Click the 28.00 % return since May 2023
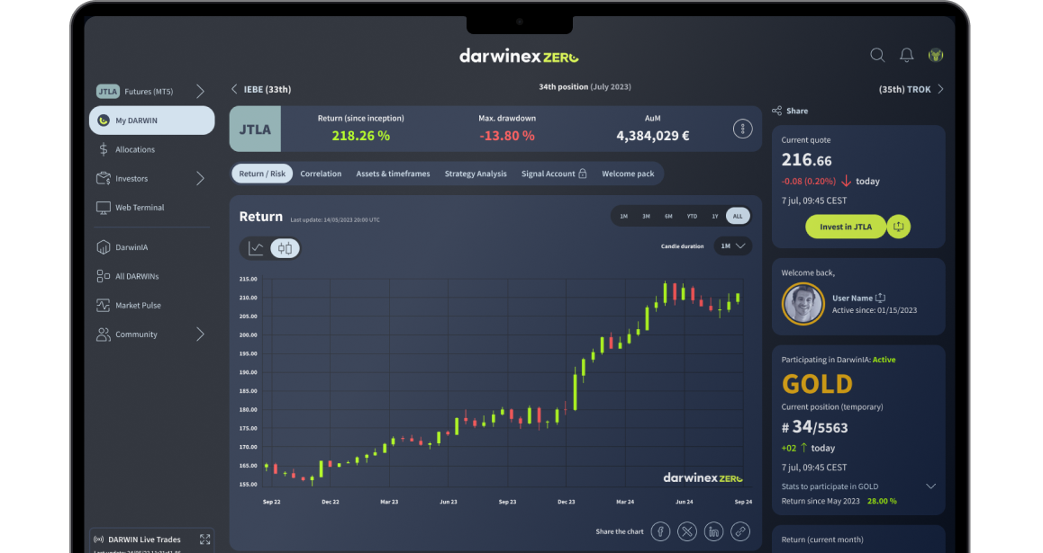The image size is (1043, 553). (x=882, y=501)
